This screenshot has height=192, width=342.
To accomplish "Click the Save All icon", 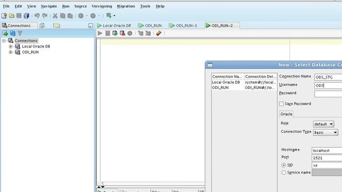I will pos(26,15).
